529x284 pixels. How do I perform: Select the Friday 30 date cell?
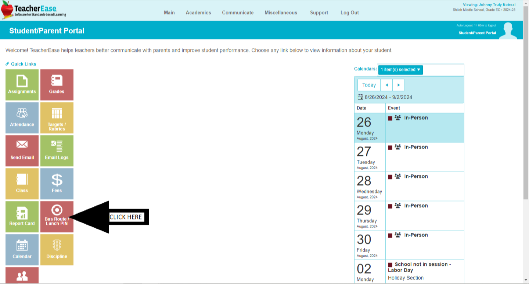370,245
